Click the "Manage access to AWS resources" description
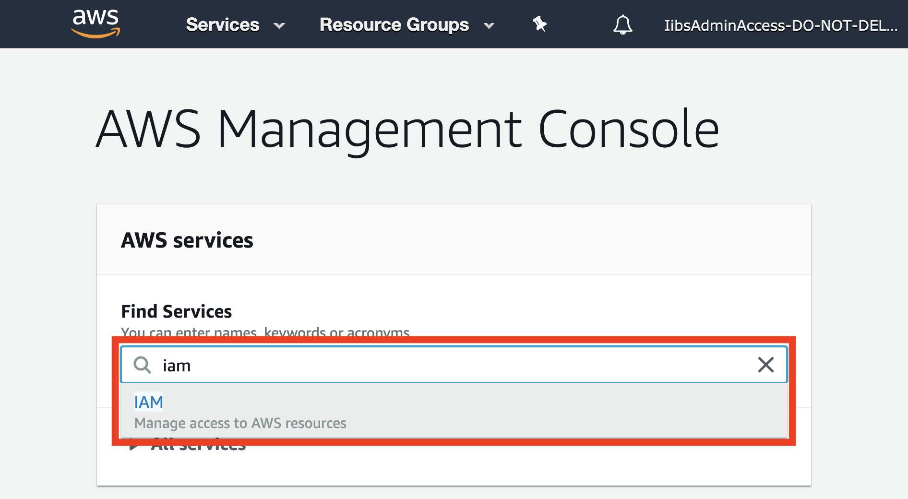 [240, 423]
